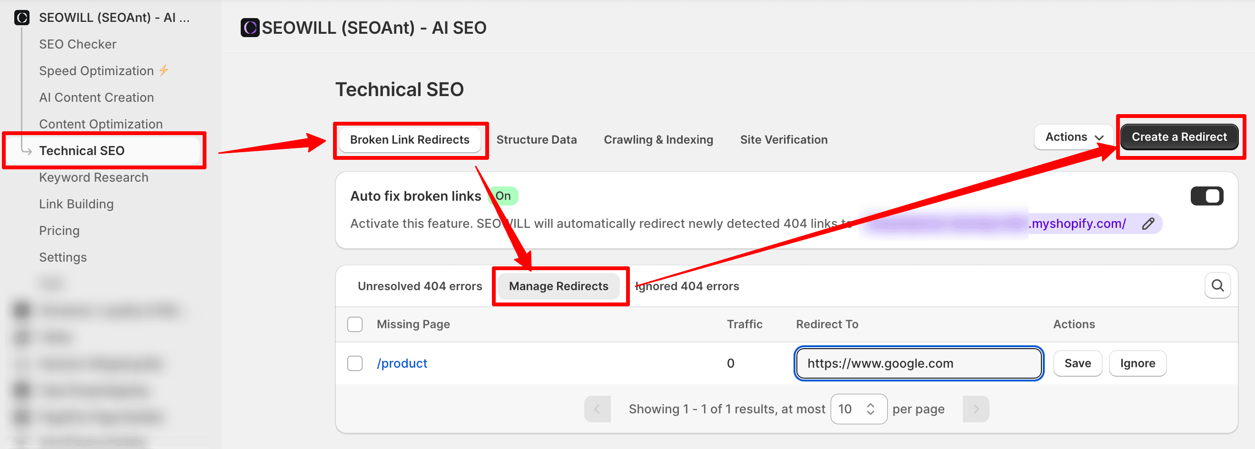Viewport: 1255px width, 449px height.
Task: Switch to the Structure Data tab
Action: point(536,140)
